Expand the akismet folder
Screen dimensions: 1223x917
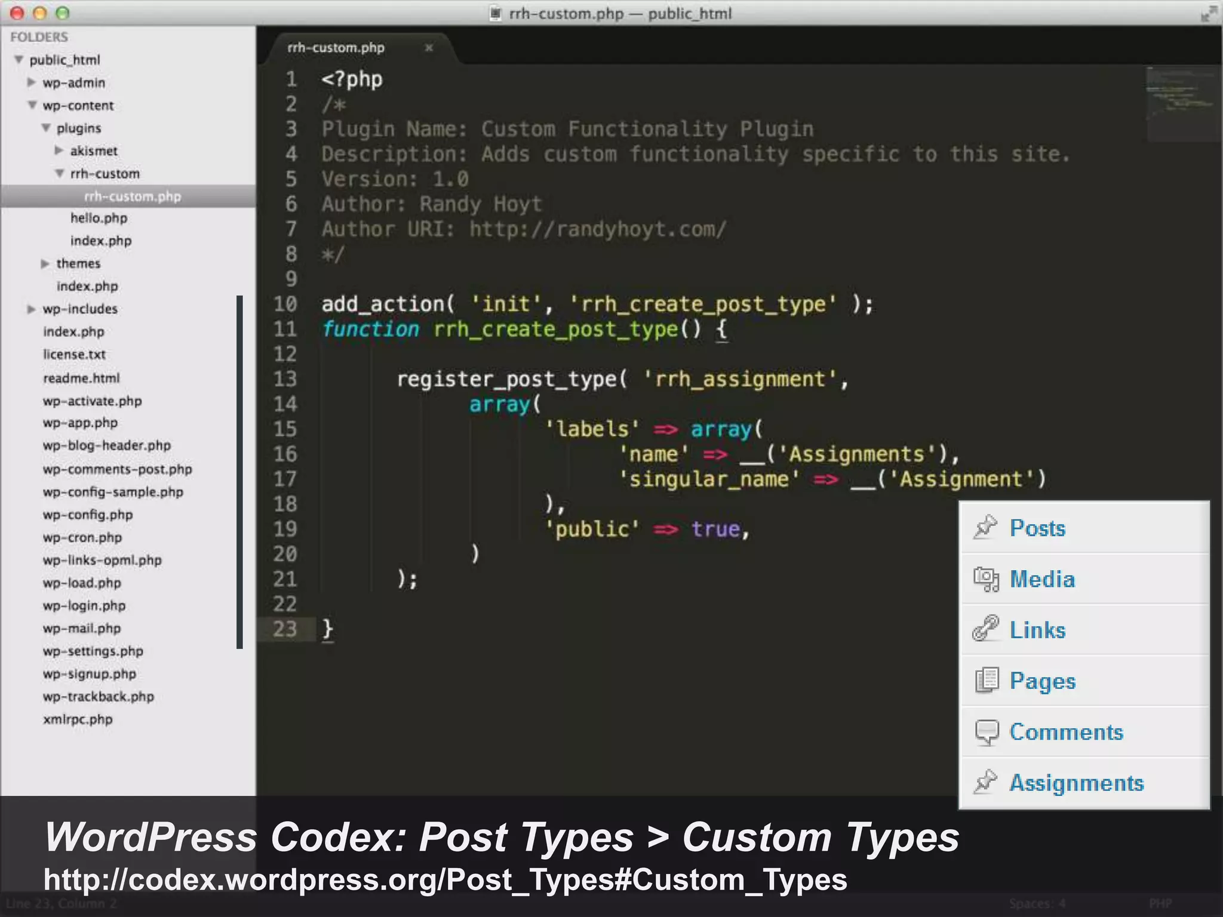click(59, 150)
